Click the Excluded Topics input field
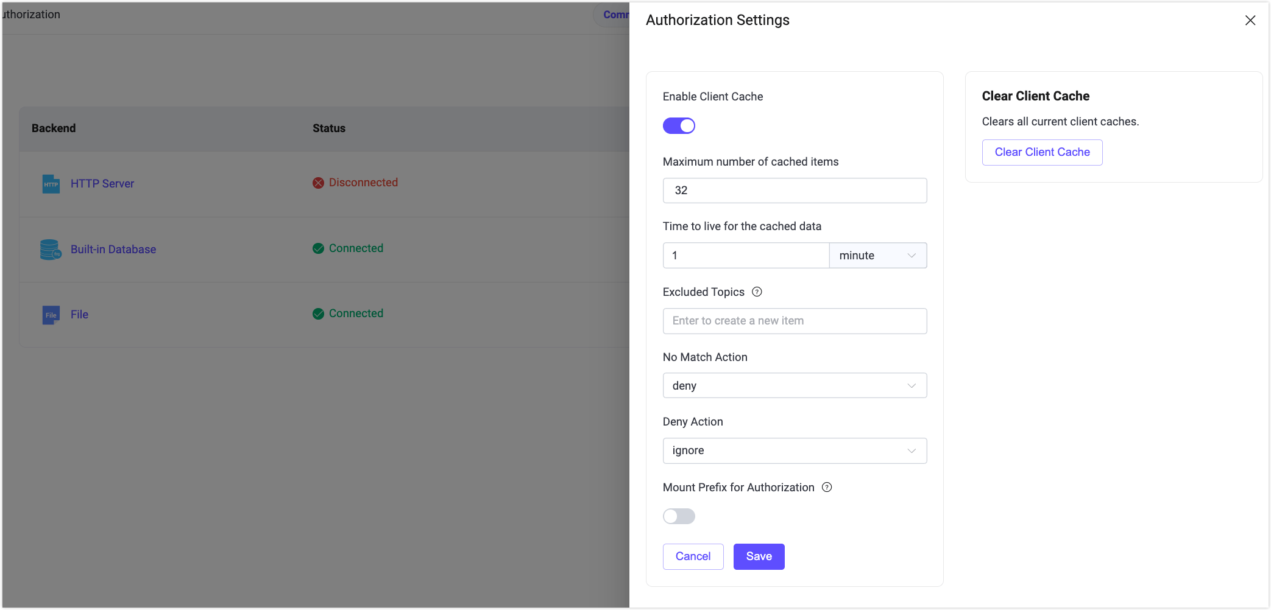 (x=795, y=321)
